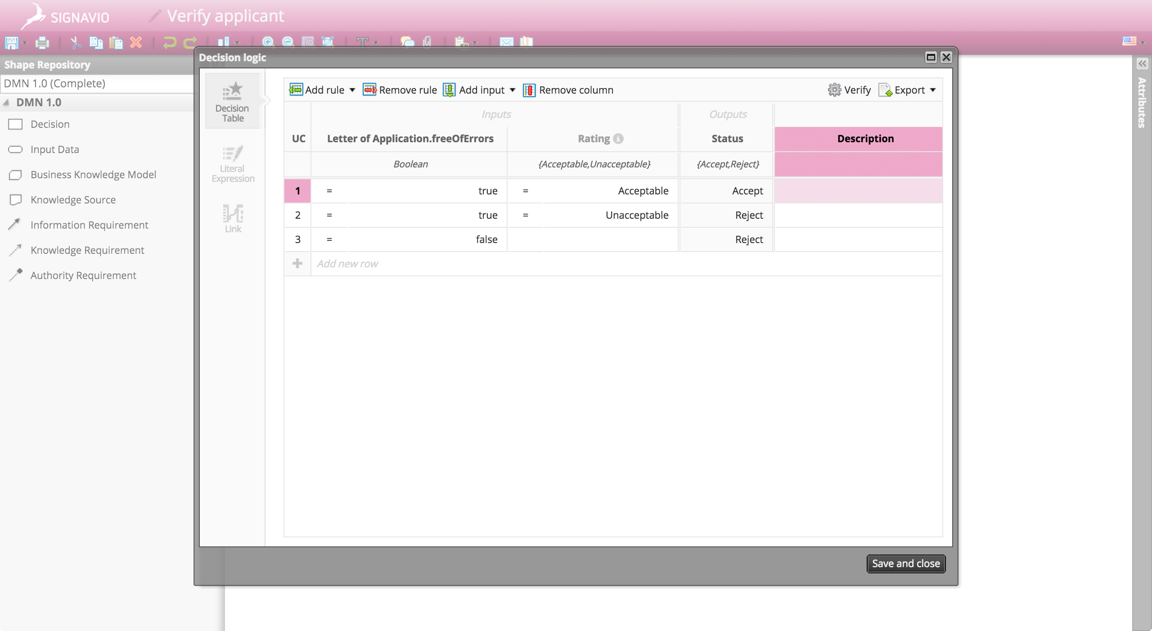
Task: Click Save and close
Action: [x=905, y=563]
